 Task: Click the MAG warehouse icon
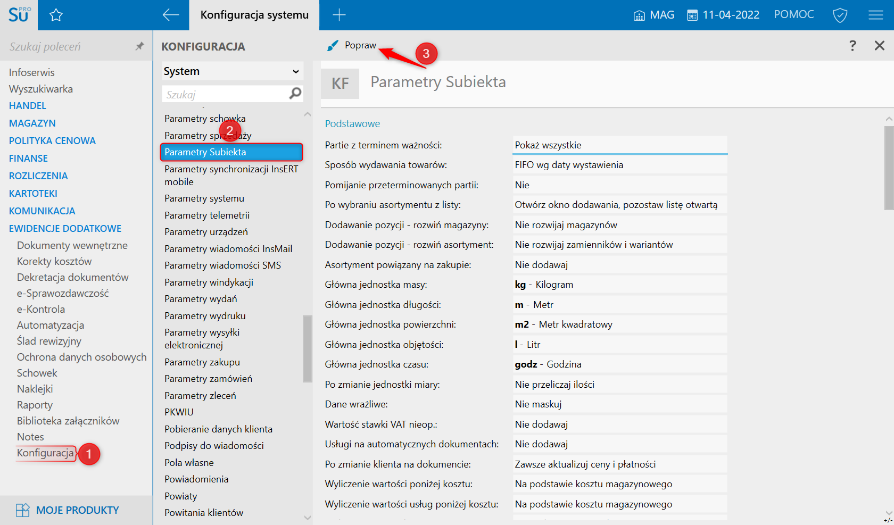coord(639,15)
